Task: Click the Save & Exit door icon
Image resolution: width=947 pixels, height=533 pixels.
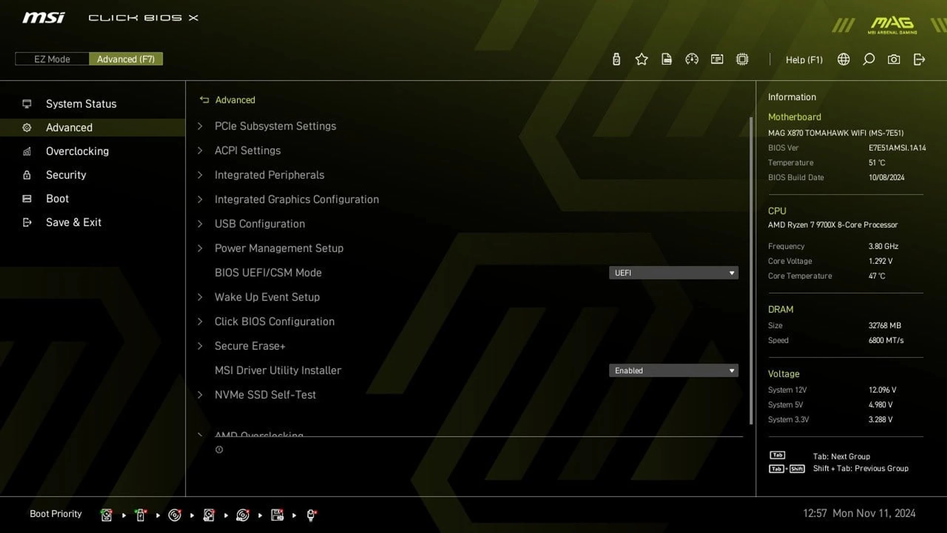Action: coord(27,222)
